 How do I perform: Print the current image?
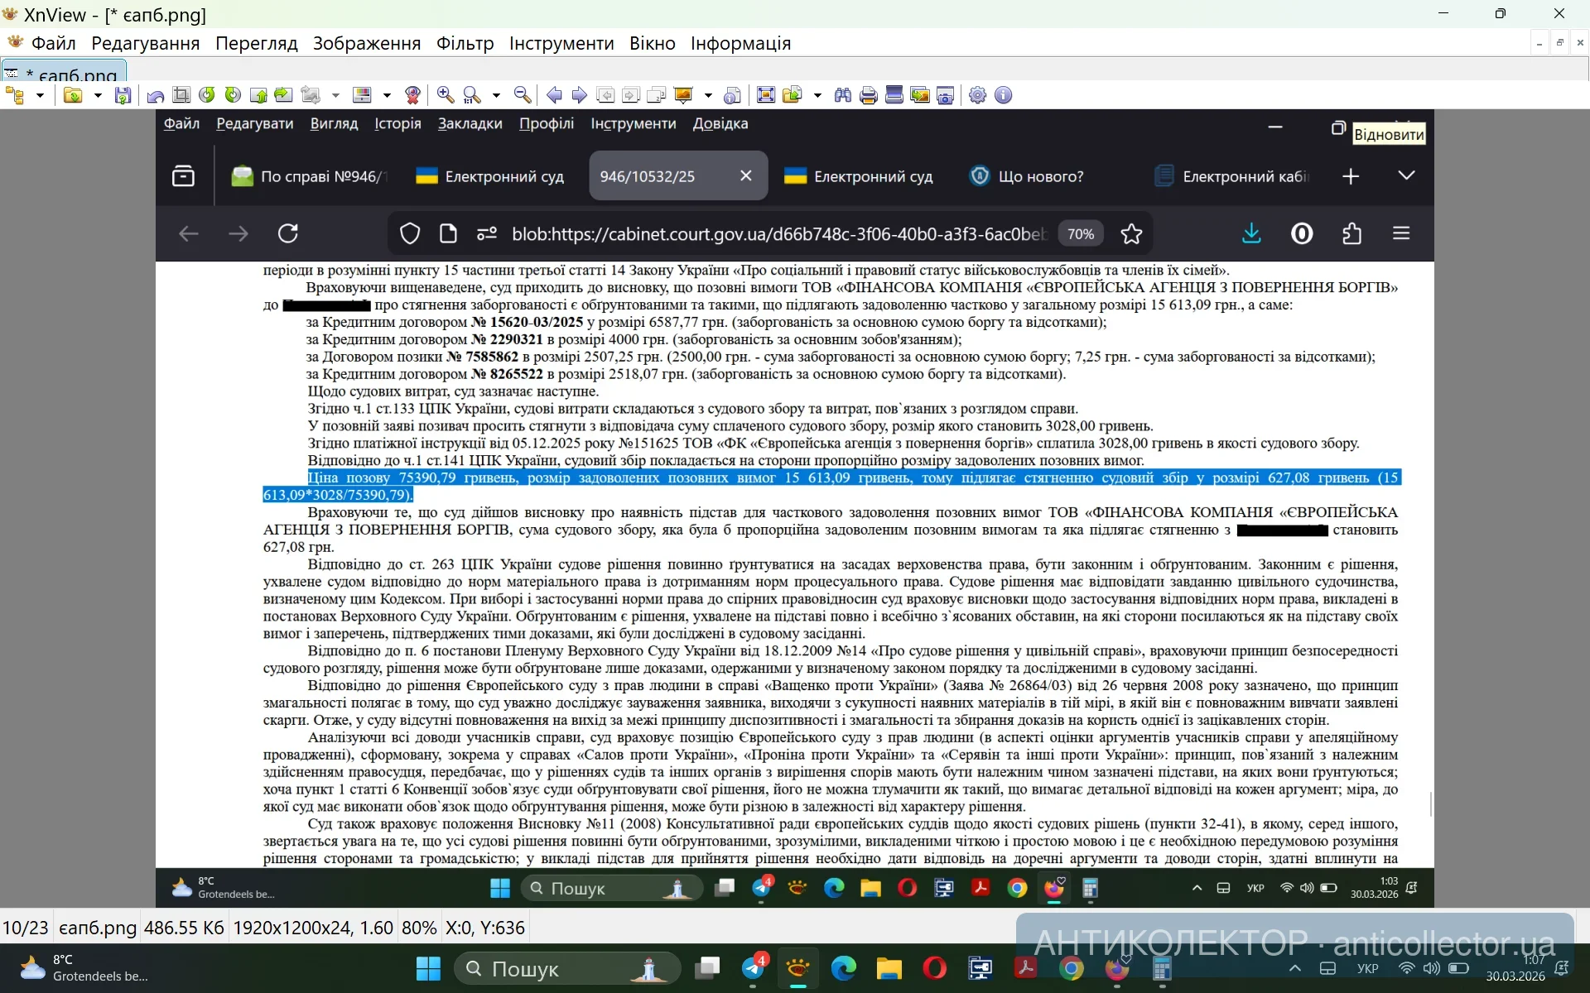point(868,95)
